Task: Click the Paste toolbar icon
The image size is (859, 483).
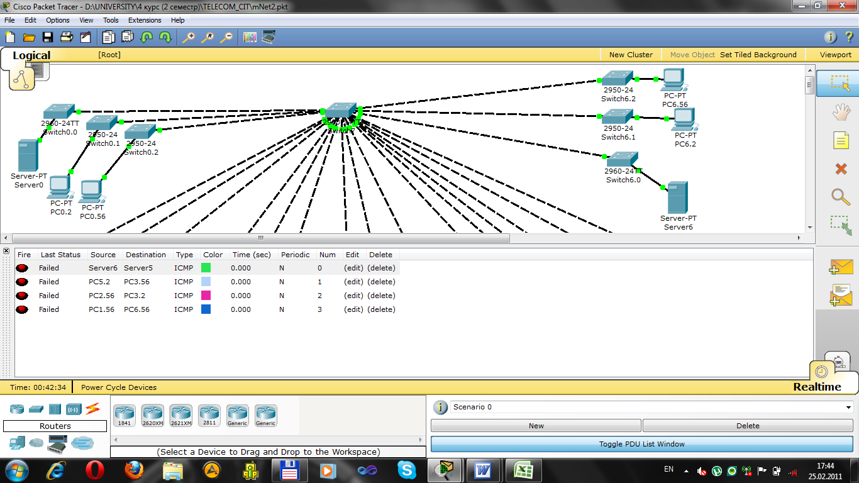Action: [x=128, y=37]
